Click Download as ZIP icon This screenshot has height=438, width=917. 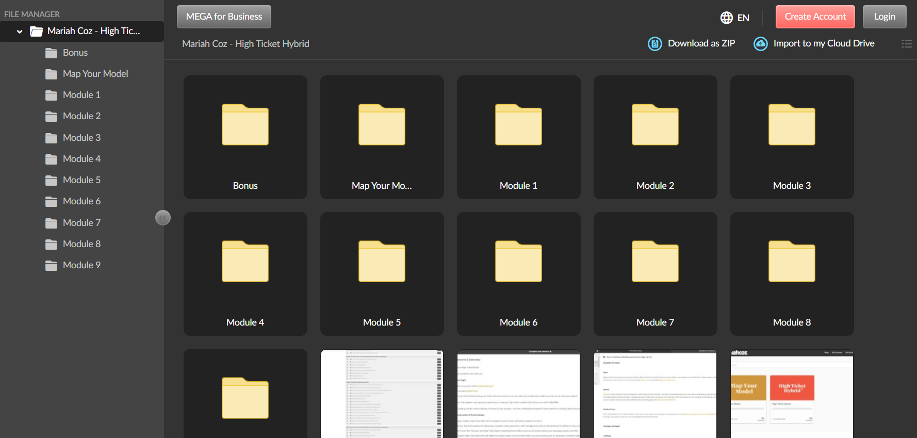tap(655, 44)
